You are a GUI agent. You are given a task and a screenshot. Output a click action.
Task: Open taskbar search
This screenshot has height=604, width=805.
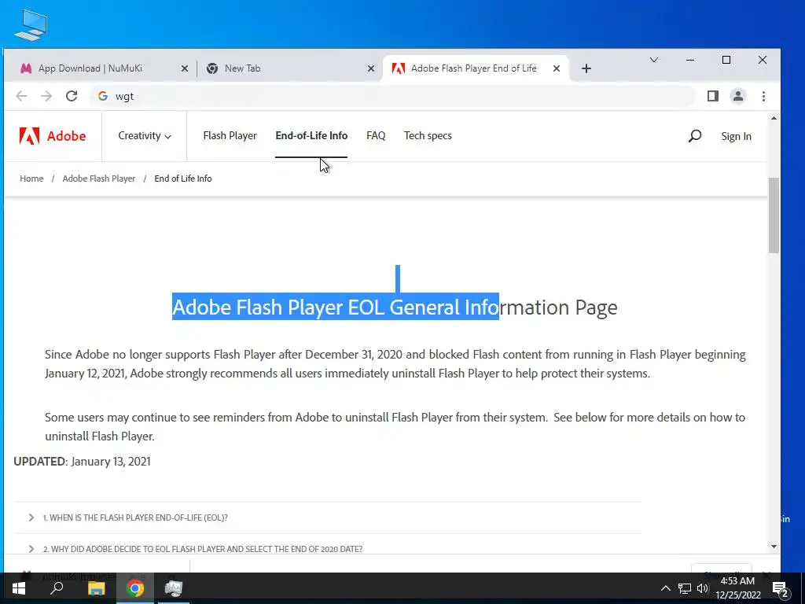57,588
